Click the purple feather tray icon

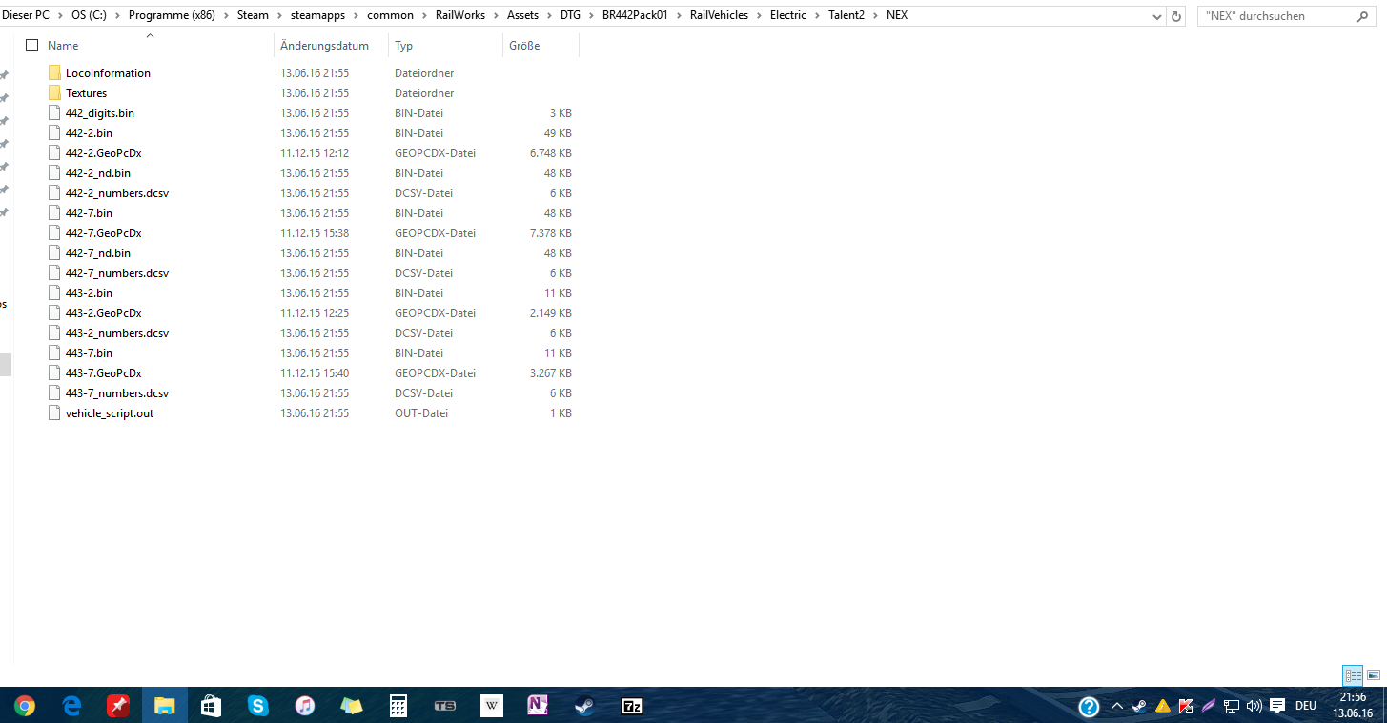[1209, 707]
